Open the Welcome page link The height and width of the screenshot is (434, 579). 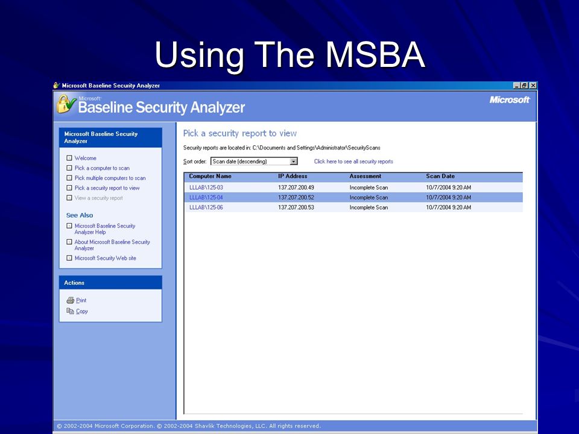coord(85,158)
